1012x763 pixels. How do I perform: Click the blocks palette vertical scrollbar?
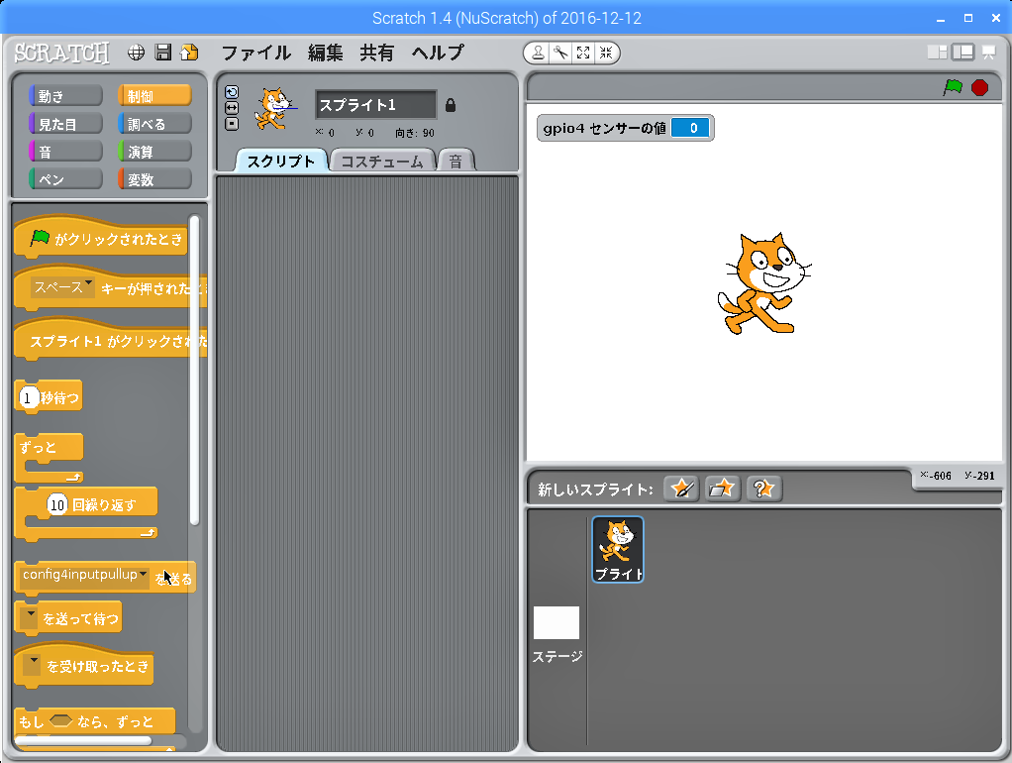194,371
